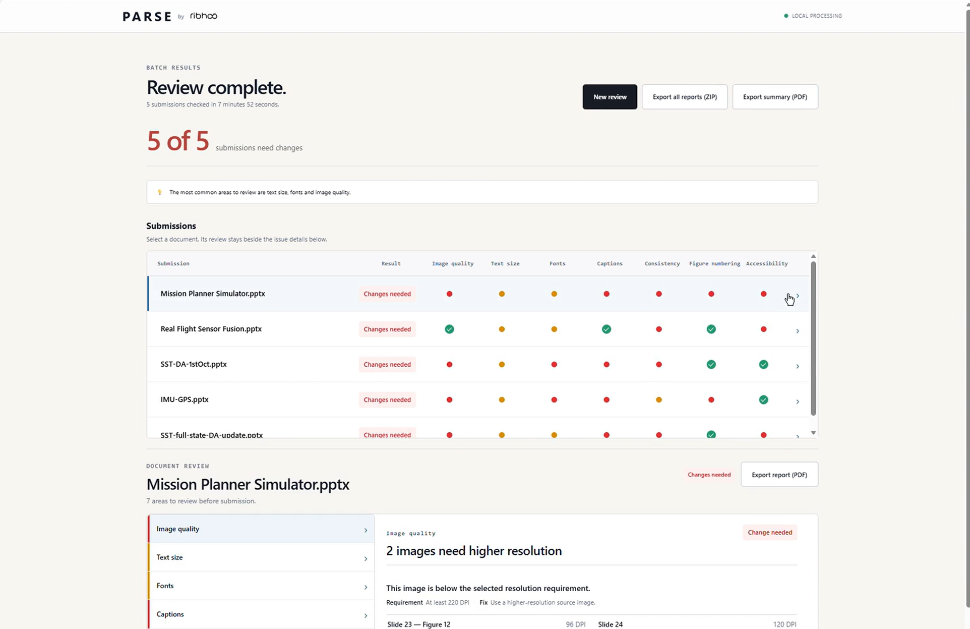Click Changes needed badge for SST-DA-1stOct.pptx
Image resolution: width=970 pixels, height=629 pixels.
point(387,365)
